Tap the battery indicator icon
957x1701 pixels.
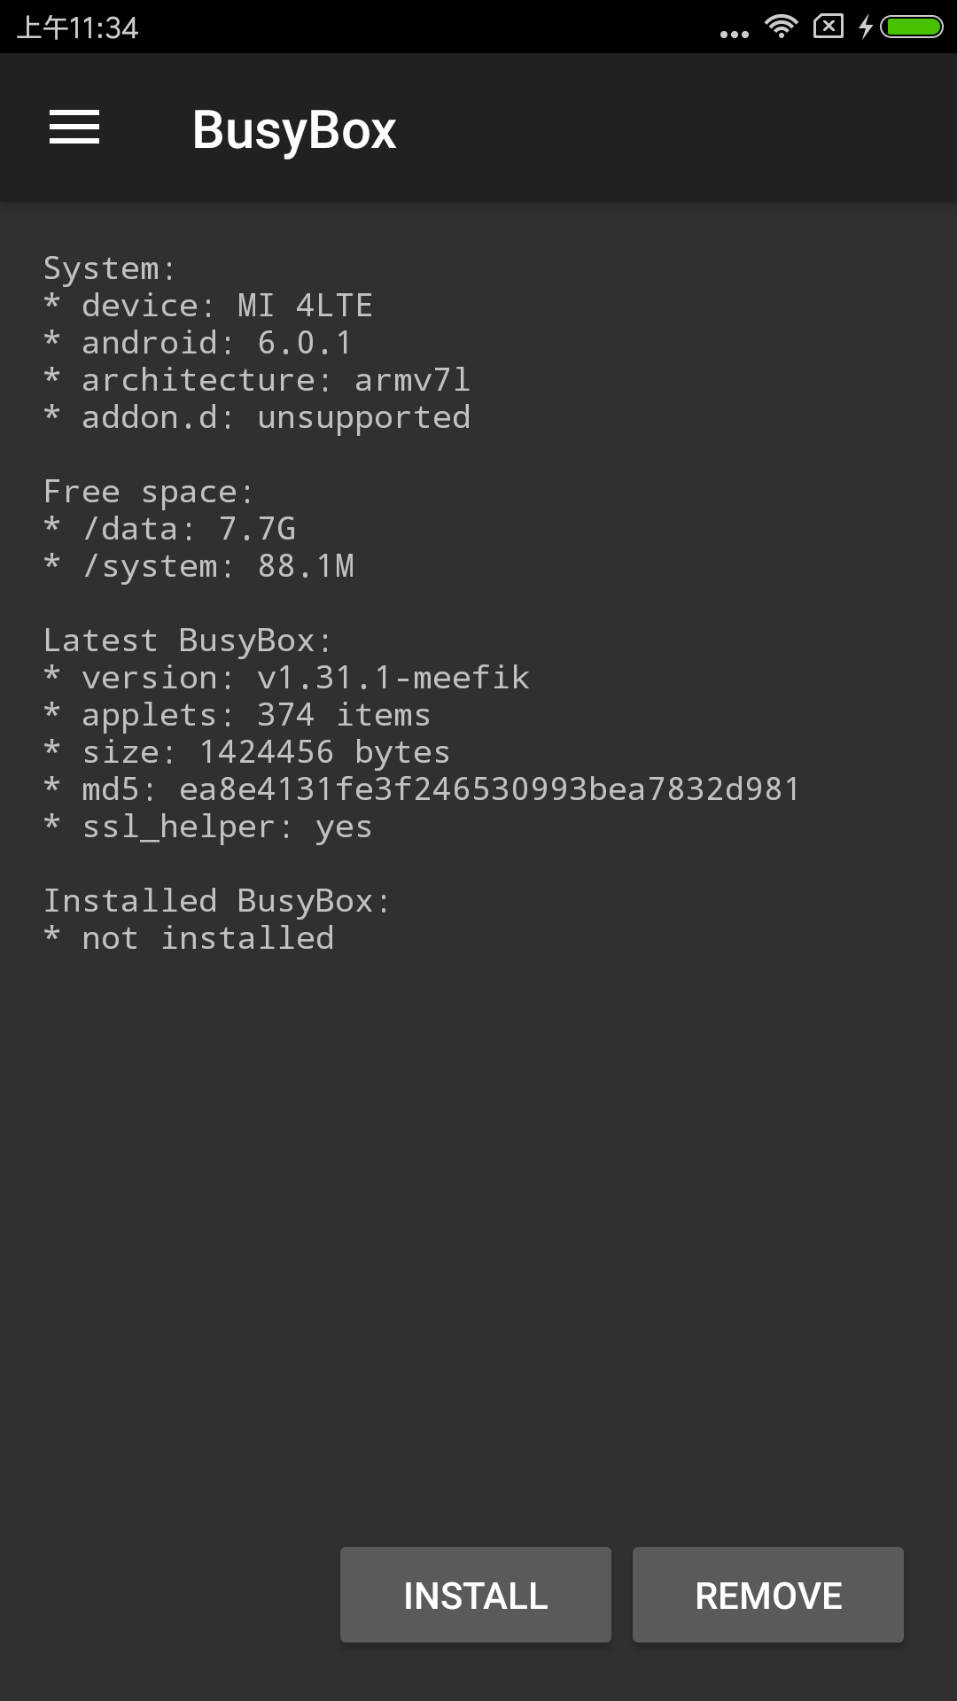tap(912, 27)
